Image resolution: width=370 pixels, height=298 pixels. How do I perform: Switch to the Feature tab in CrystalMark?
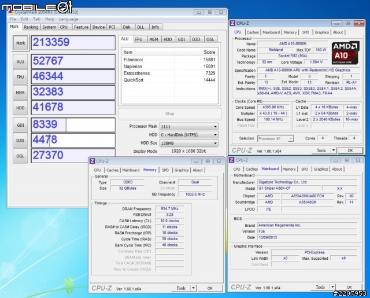pos(81,27)
